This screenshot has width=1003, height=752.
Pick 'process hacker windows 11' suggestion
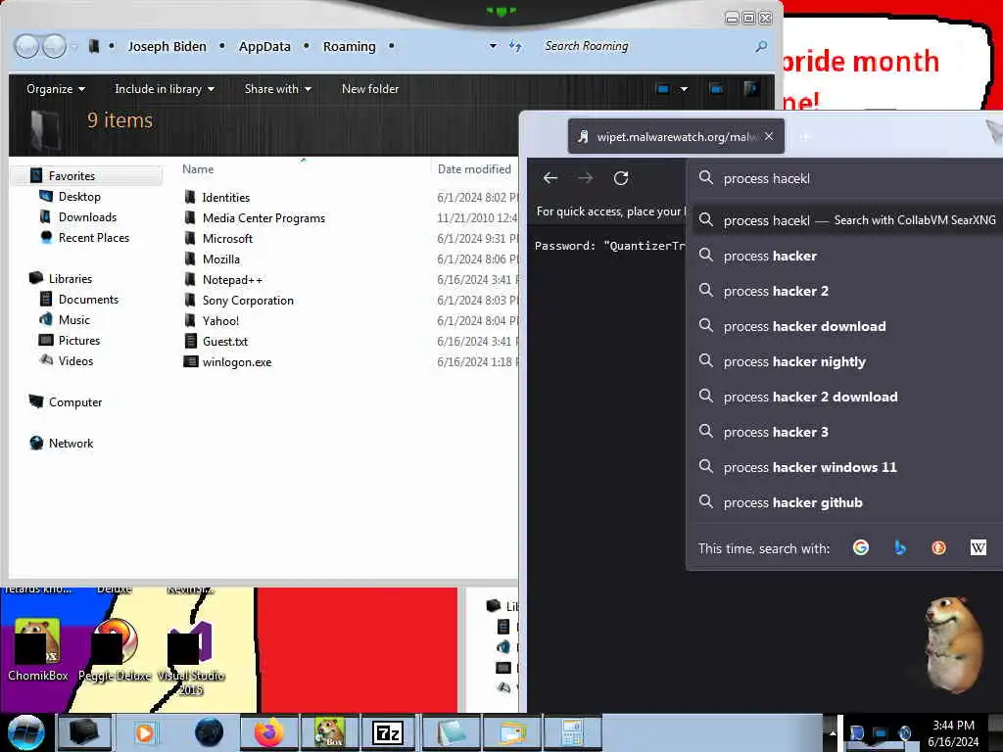tap(847, 467)
